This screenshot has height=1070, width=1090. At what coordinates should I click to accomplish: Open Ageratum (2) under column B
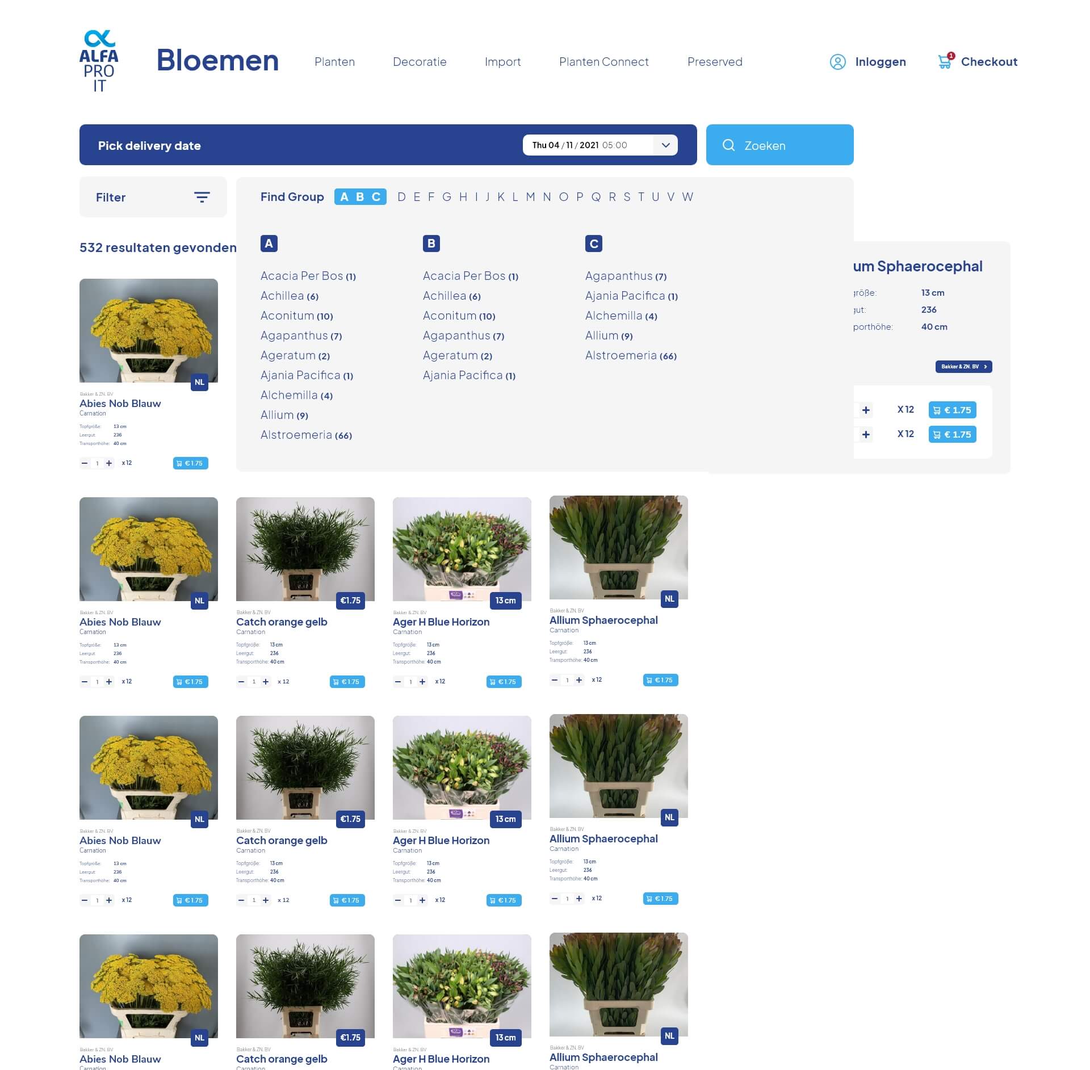[x=458, y=355]
